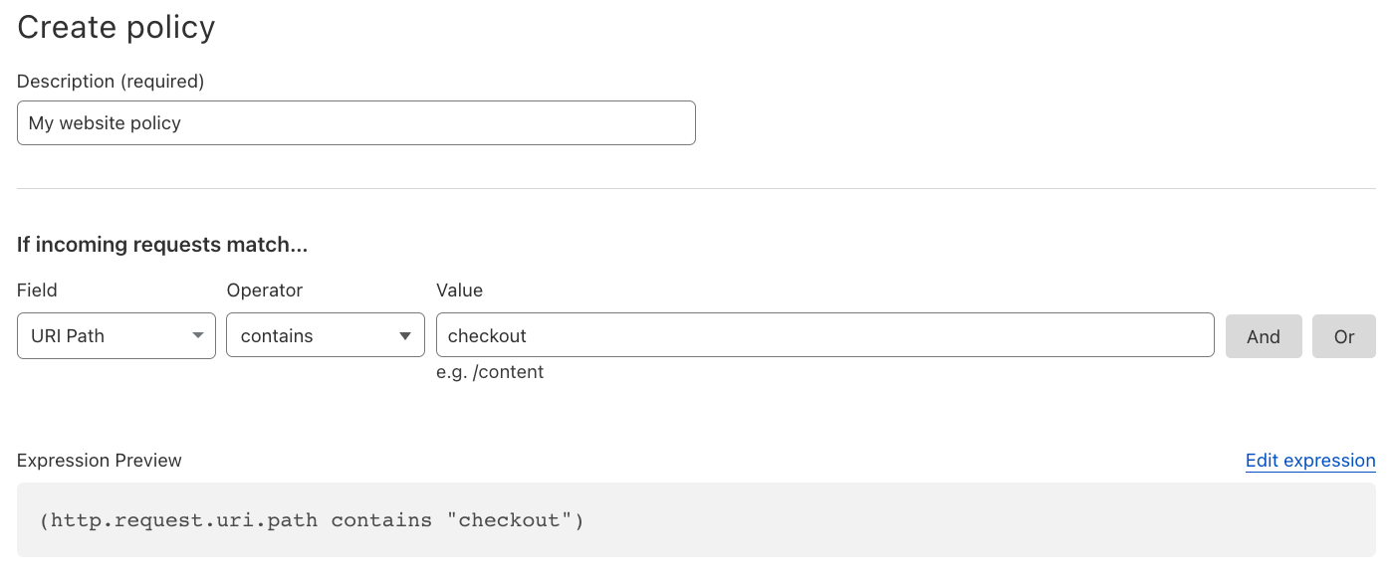Click the "e.g. /content" hint text
This screenshot has height=585, width=1392.
pos(490,372)
